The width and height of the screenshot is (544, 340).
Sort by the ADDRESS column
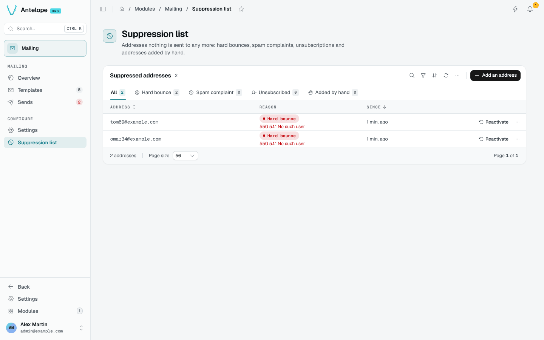[x=123, y=107]
